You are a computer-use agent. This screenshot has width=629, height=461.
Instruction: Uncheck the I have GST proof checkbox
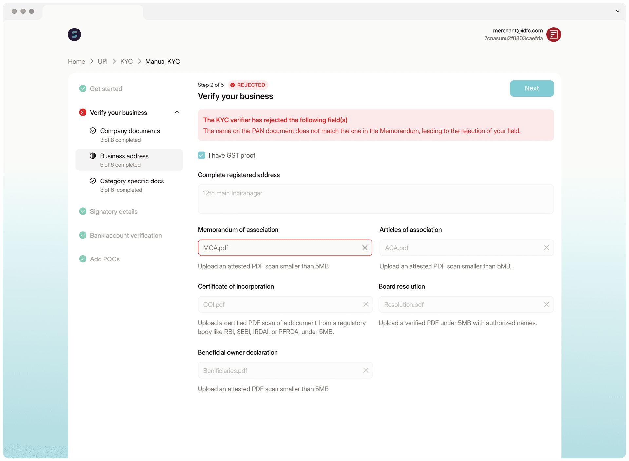click(201, 155)
